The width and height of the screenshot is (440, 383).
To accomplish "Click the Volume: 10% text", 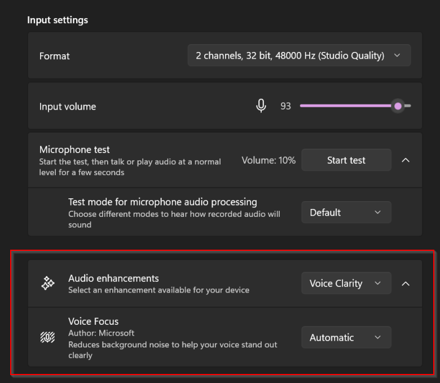I will tap(269, 160).
